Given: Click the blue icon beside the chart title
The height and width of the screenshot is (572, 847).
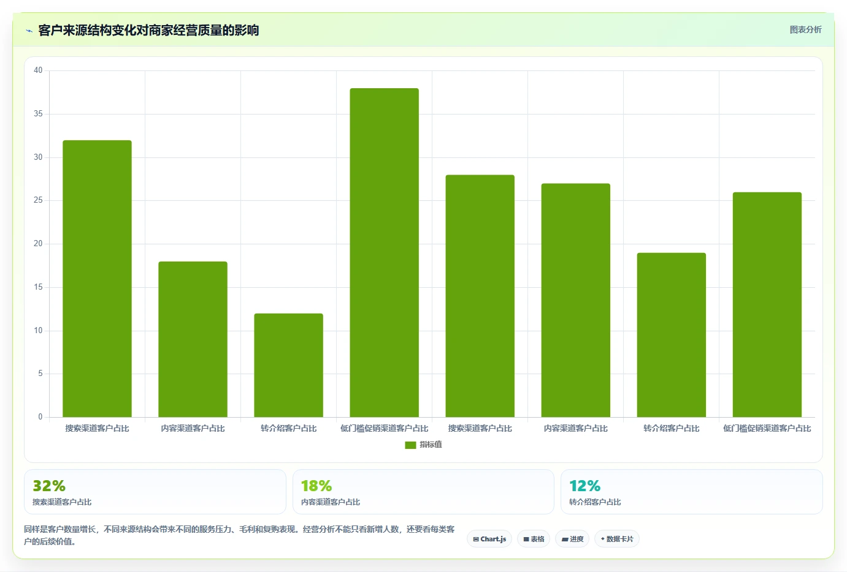Looking at the screenshot, I should [x=29, y=31].
